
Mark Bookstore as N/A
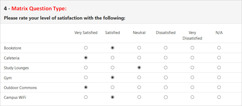(x=219, y=48)
